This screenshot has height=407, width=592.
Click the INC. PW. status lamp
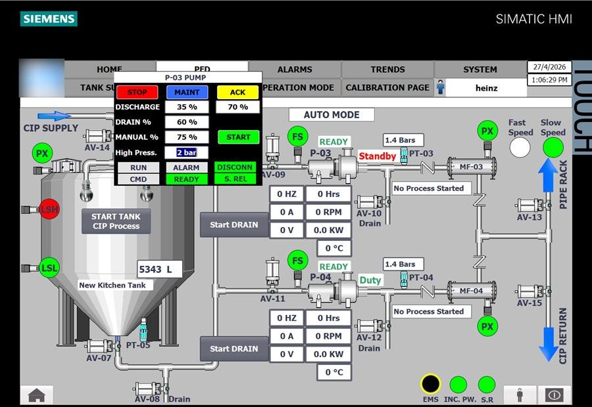click(458, 385)
